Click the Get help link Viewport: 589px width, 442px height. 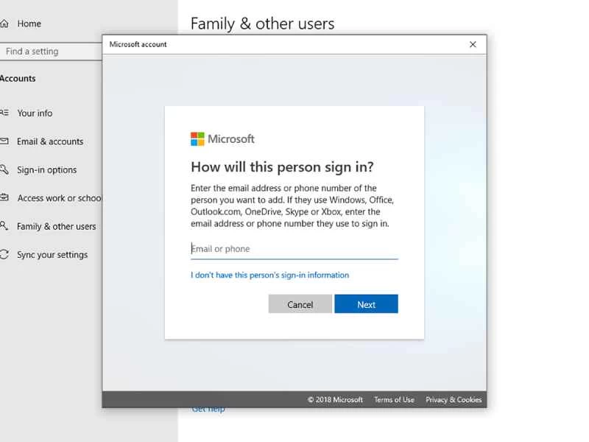pyautogui.click(x=208, y=408)
